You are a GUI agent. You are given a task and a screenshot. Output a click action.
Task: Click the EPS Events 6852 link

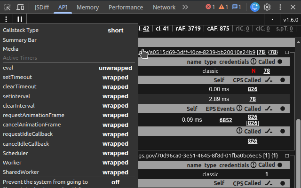click(226, 120)
